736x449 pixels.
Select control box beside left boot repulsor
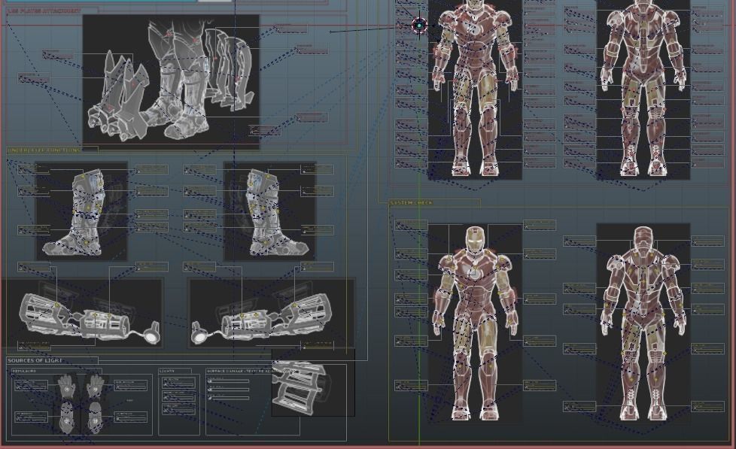[x=31, y=417]
